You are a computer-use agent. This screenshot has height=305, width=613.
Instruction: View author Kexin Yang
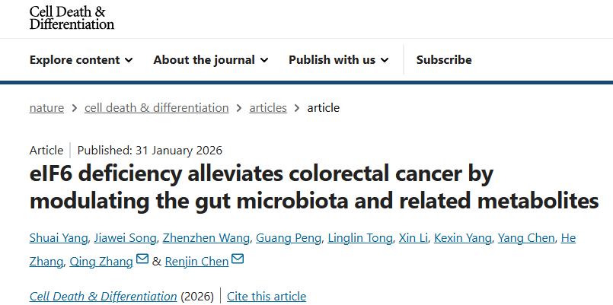point(462,238)
